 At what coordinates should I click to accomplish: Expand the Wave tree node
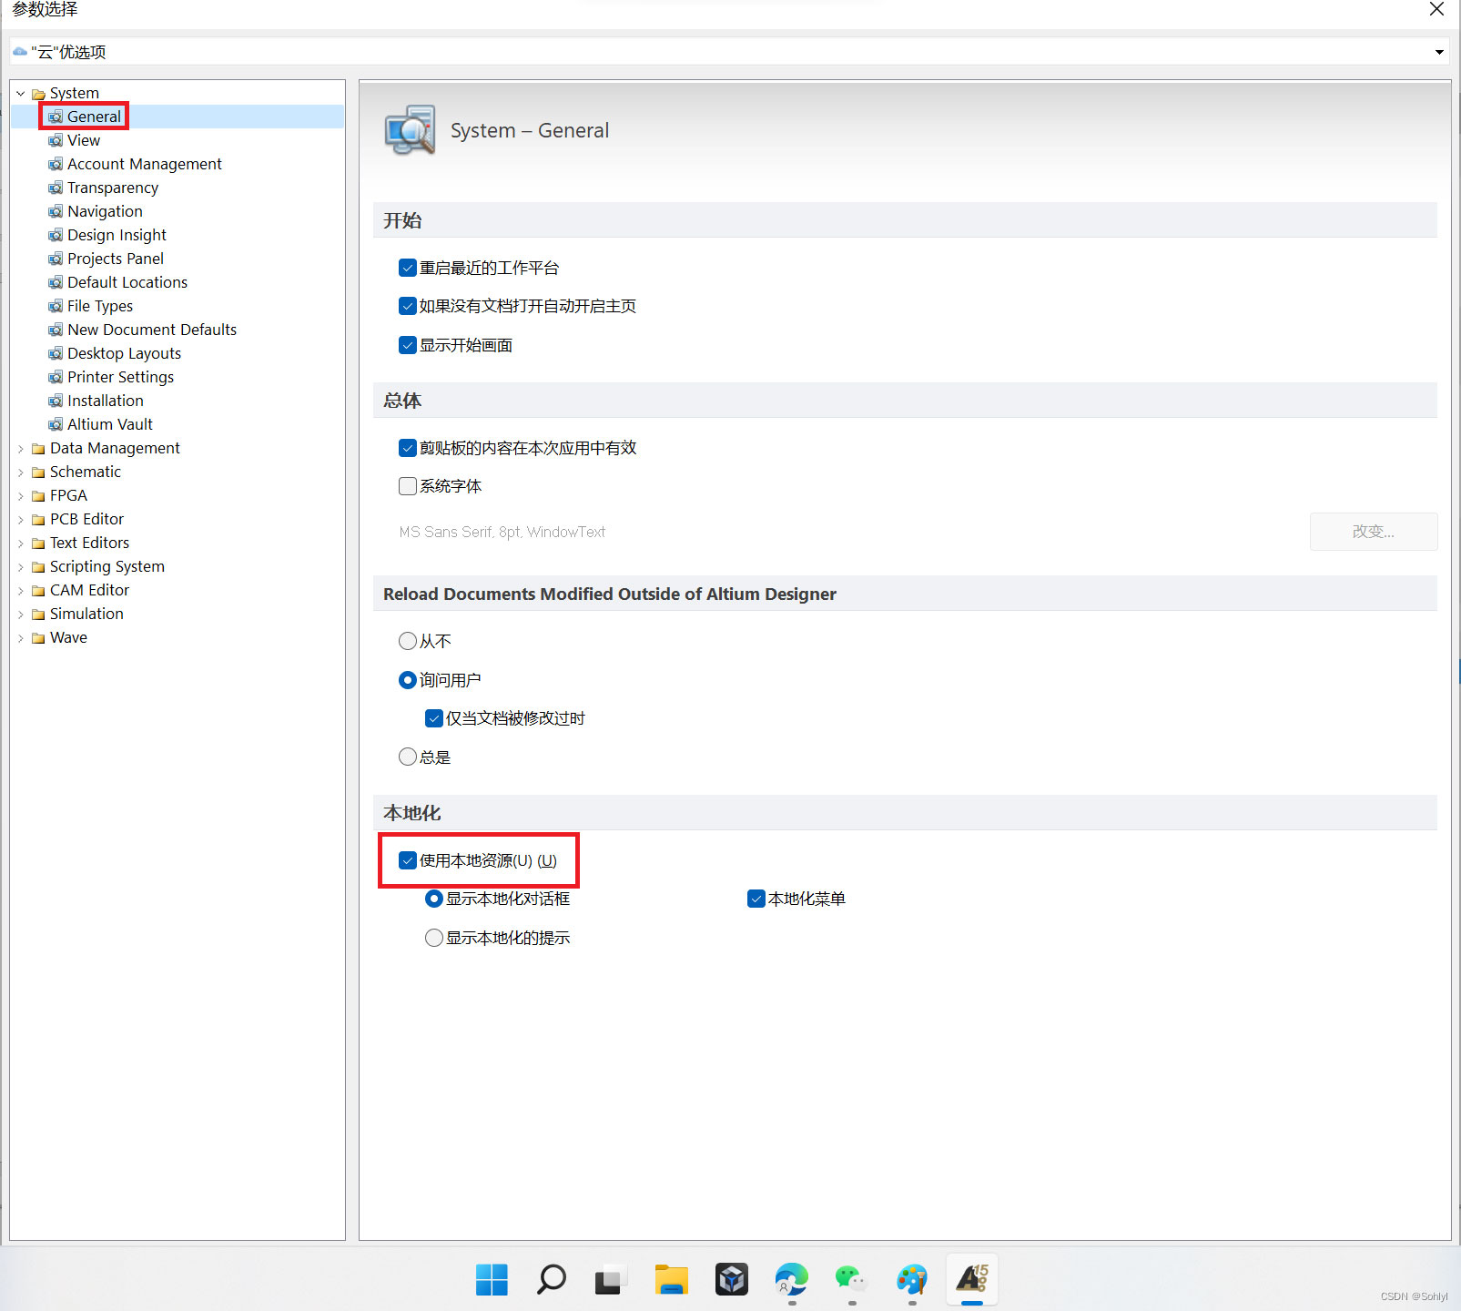tap(21, 638)
